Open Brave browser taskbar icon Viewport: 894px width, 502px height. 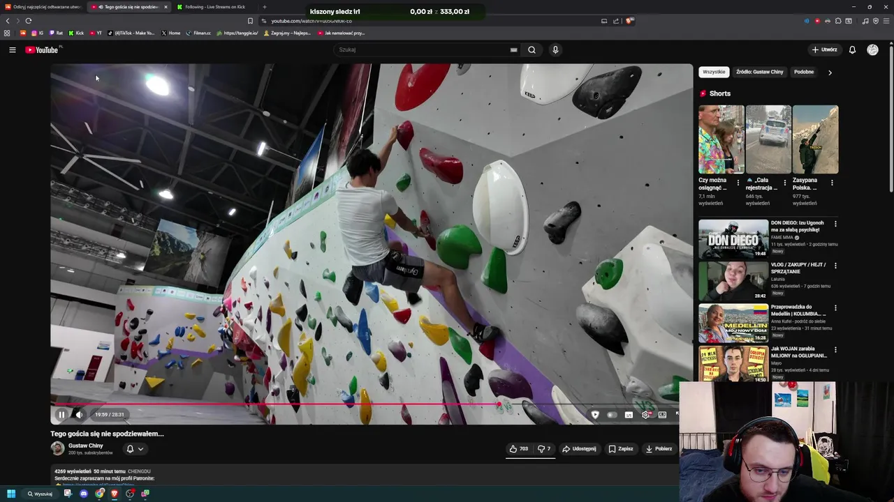pos(115,494)
